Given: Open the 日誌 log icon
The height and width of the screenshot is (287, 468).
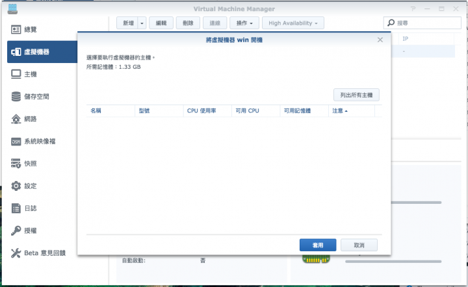Looking at the screenshot, I should pyautogui.click(x=16, y=208).
